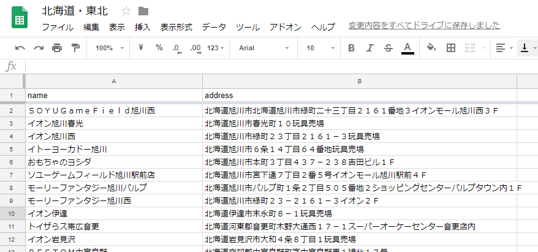538x252 pixels.
Task: Select cell イトーヨーカドー旭川
Action: [x=114, y=150]
